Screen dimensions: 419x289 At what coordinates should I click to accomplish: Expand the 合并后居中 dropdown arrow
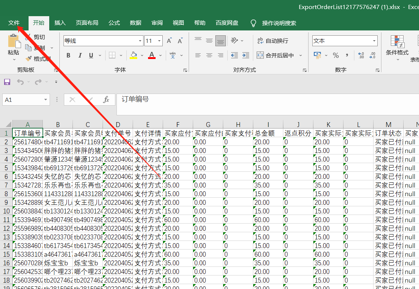pos(301,56)
